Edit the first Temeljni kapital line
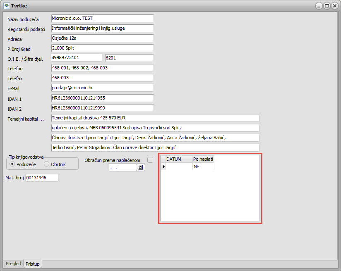 pyautogui.click(x=155, y=118)
